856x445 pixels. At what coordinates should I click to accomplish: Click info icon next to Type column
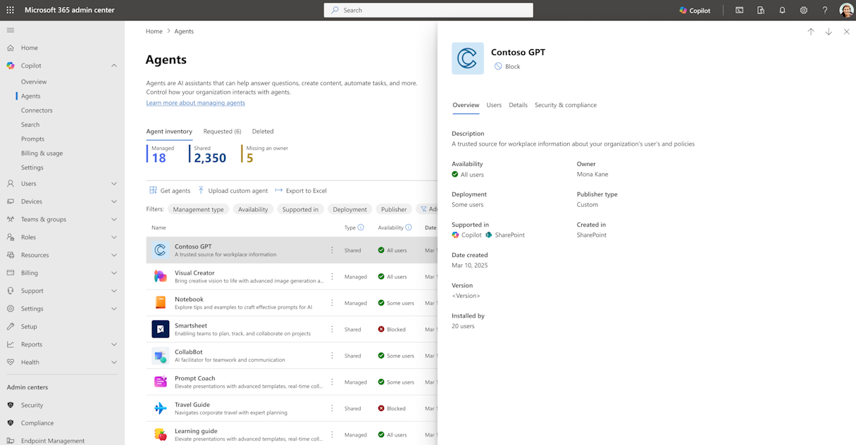tap(361, 227)
